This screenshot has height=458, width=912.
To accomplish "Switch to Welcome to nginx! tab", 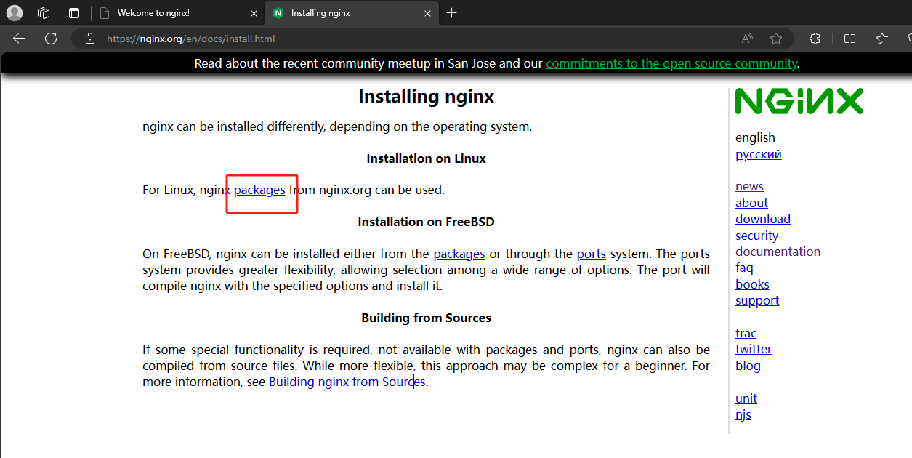I will (x=178, y=13).
